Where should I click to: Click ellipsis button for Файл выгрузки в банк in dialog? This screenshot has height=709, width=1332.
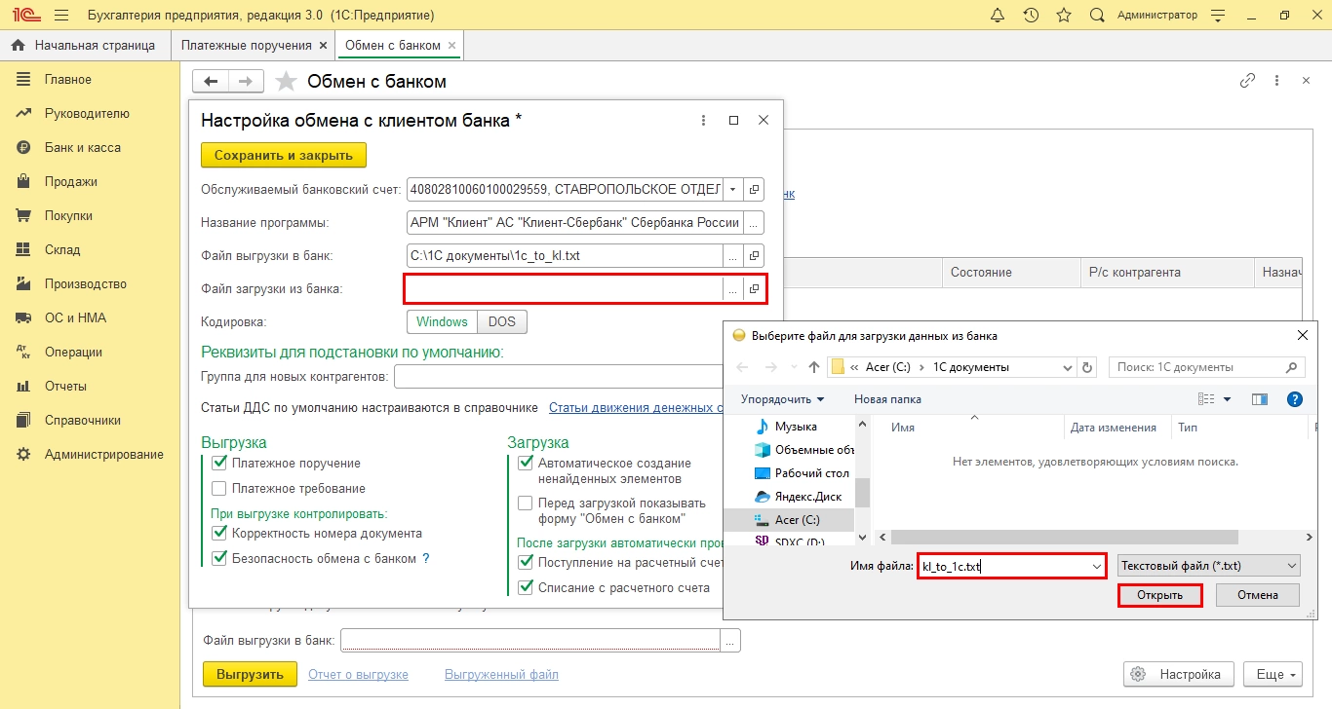coord(732,255)
